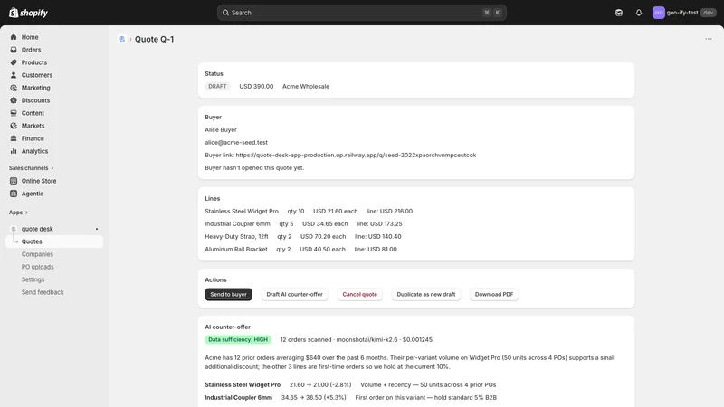Click the USD 390.00 total
This screenshot has width=724, height=407.
click(x=256, y=86)
